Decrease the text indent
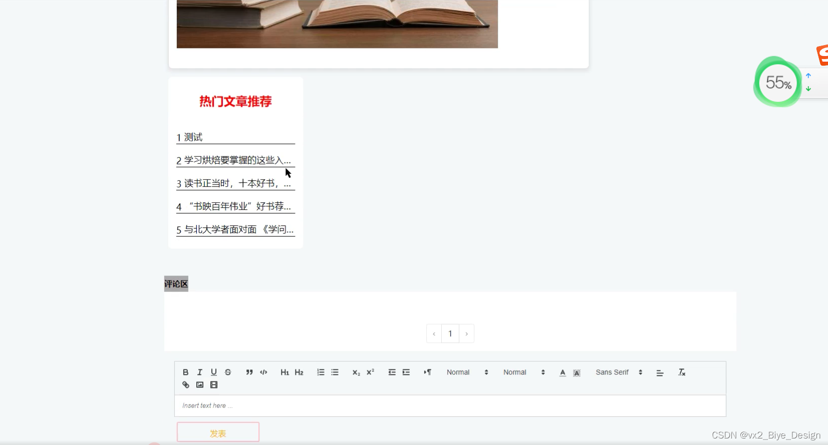The image size is (828, 445). point(392,372)
